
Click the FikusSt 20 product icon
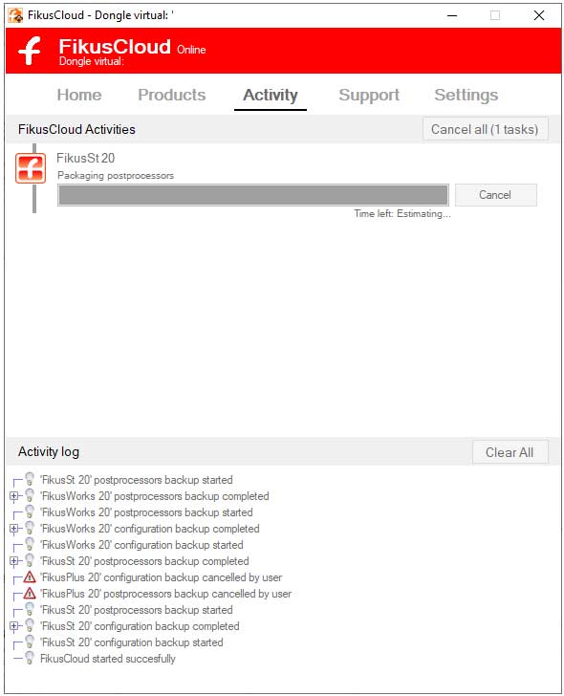point(31,168)
